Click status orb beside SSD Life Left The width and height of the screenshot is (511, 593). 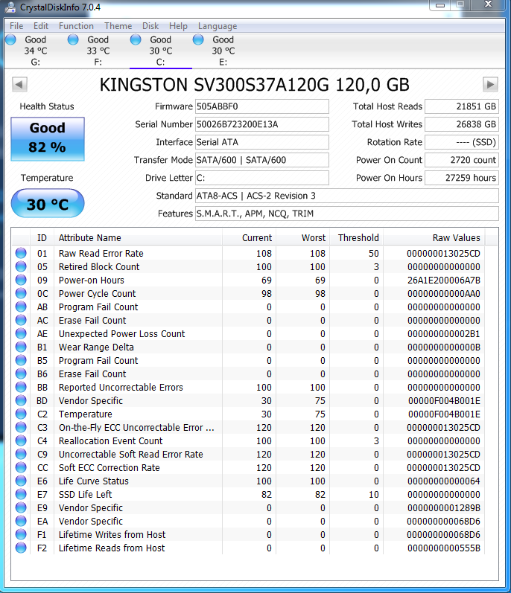click(21, 495)
